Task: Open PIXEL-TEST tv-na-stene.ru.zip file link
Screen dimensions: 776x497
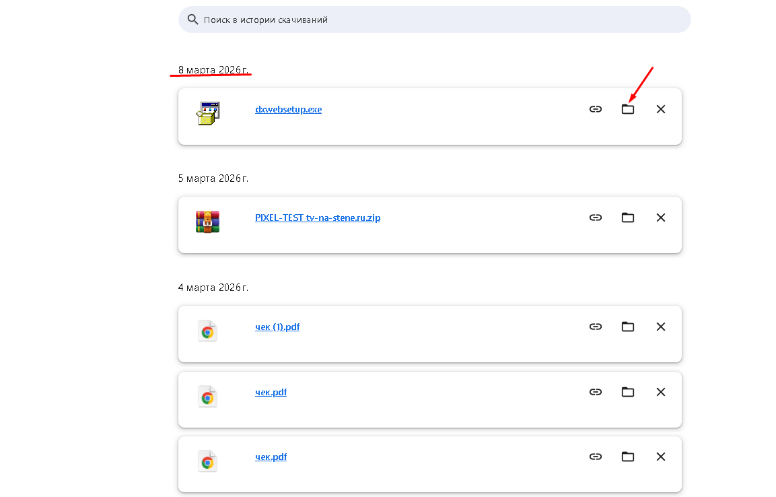Action: 318,218
